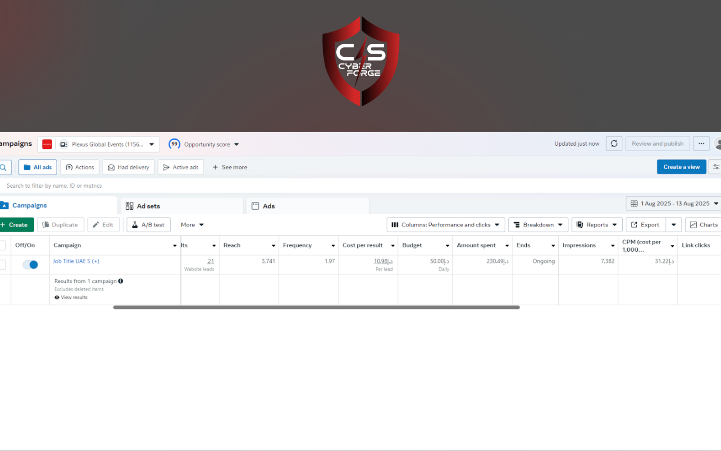This screenshot has height=451, width=721.
Task: Open the Job Title UAE S (+) campaign link
Action: pos(76,261)
